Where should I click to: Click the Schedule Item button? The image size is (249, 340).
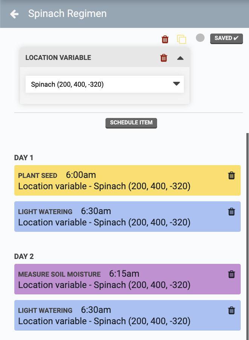(131, 123)
